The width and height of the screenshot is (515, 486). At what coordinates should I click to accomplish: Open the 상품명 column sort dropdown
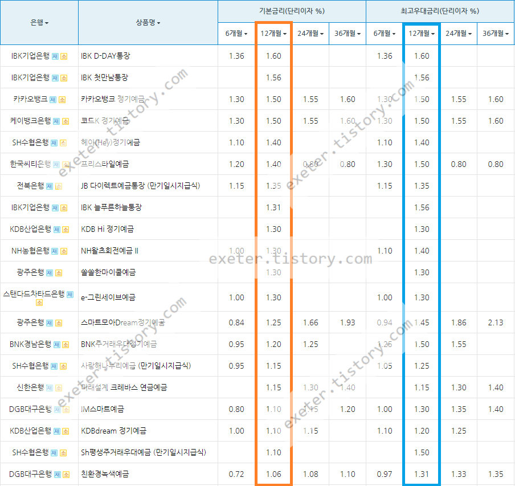[x=148, y=23]
